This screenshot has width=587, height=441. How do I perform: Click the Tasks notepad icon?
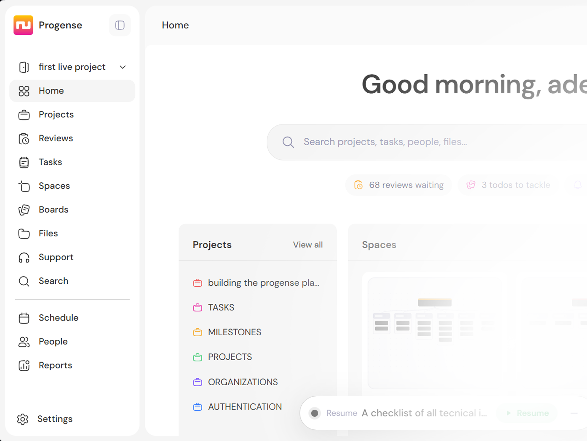tap(24, 162)
